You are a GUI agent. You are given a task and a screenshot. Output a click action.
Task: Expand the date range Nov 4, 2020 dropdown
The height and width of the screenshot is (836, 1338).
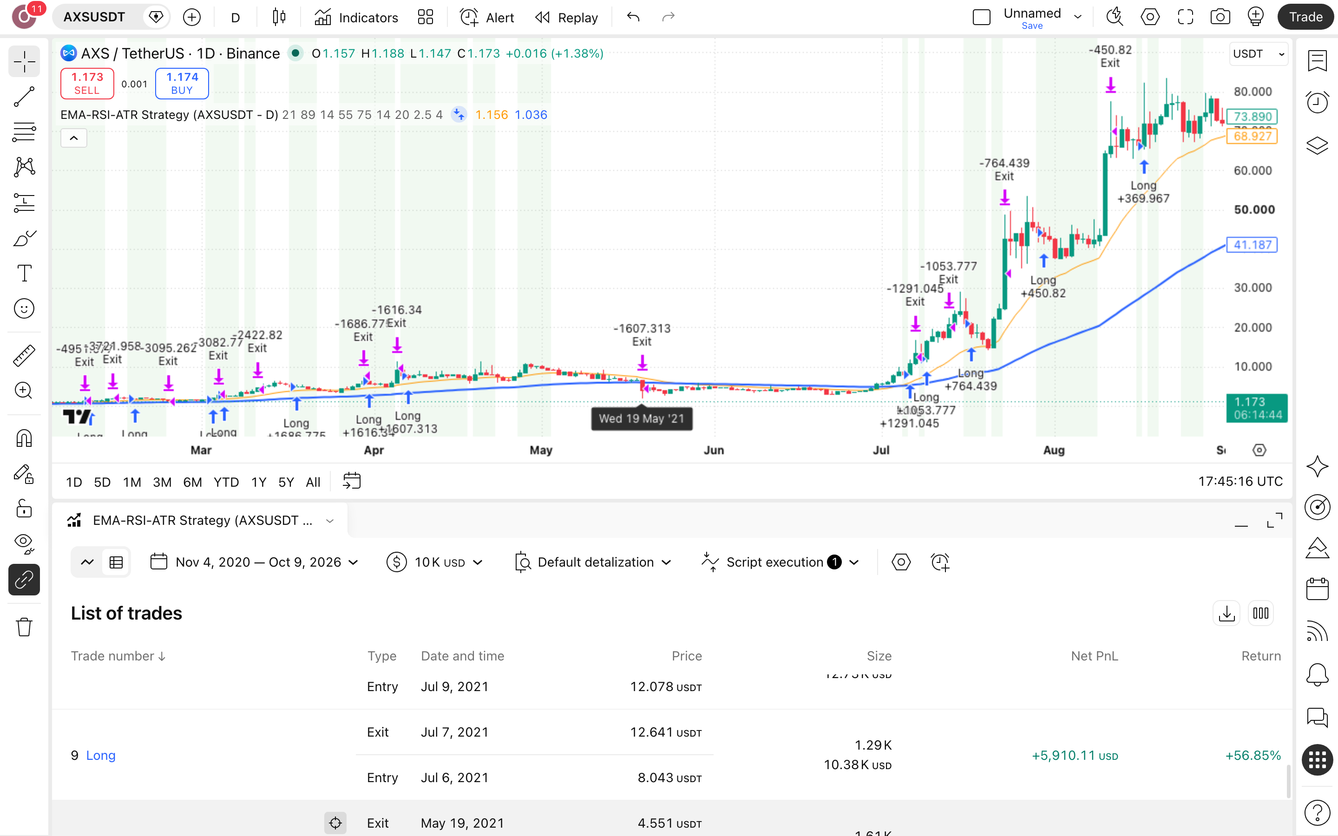[255, 562]
